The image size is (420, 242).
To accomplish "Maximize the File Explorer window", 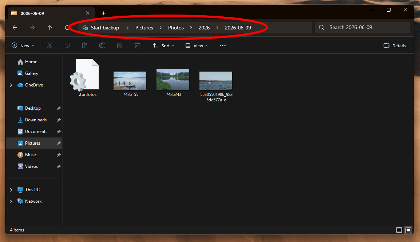I will click(x=389, y=10).
